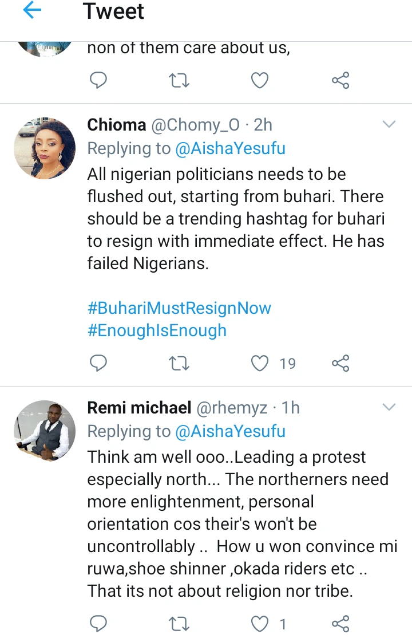Retweet Remi michael's tweet
The height and width of the screenshot is (642, 412).
180,624
